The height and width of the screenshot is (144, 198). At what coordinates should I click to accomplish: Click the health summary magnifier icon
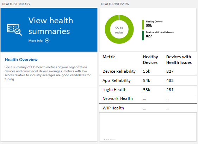point(14,30)
